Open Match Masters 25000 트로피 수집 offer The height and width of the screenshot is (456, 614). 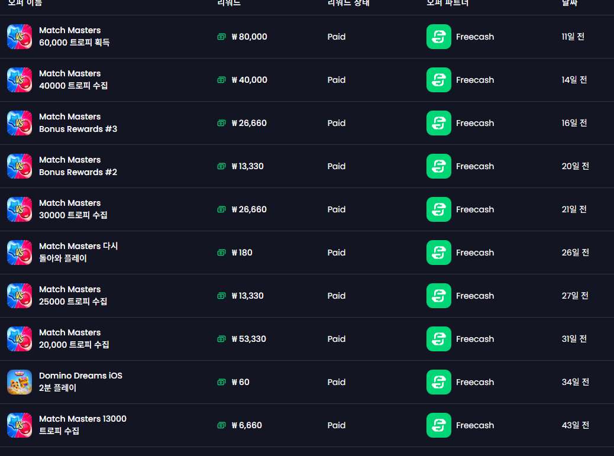(73, 296)
